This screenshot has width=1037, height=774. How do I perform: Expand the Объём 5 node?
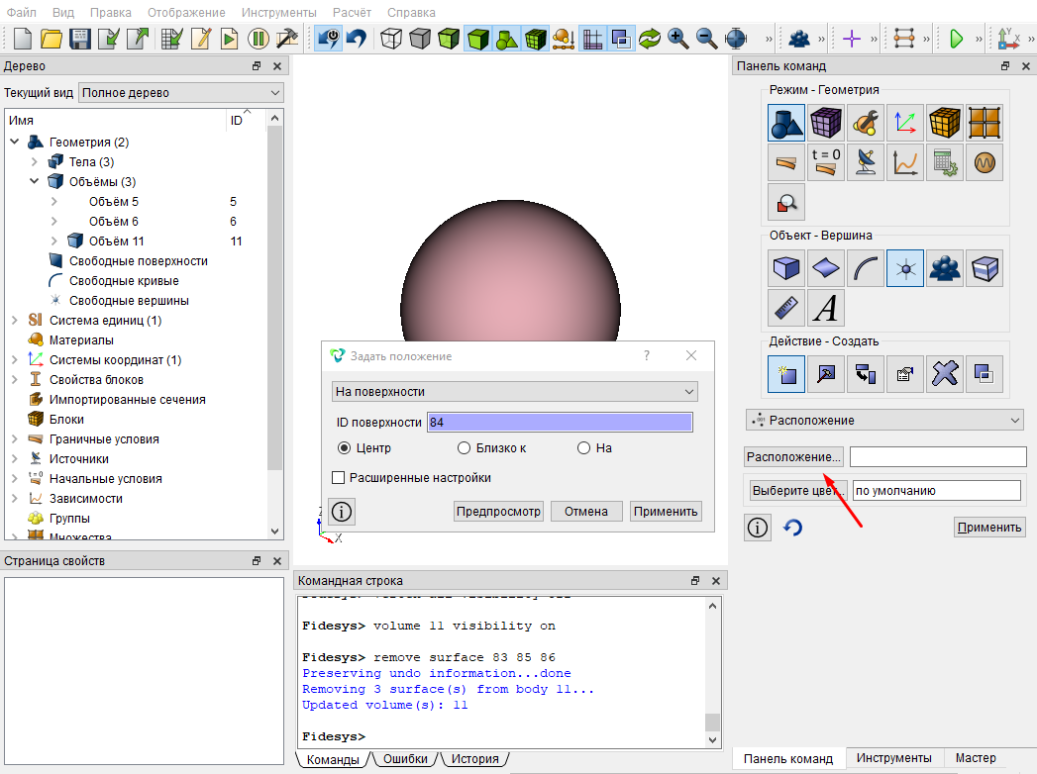pyautogui.click(x=54, y=202)
